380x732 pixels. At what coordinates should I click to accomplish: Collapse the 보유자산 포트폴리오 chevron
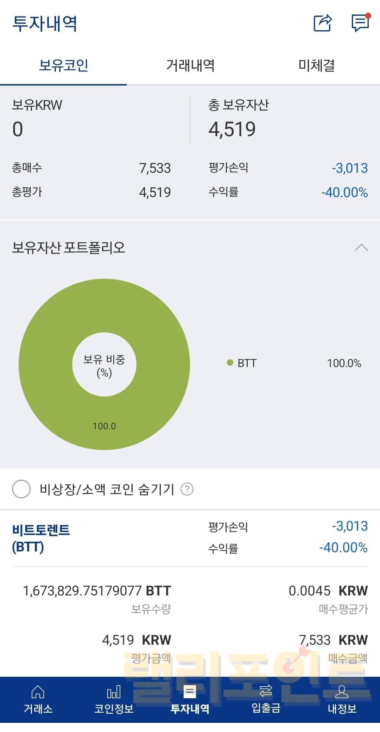click(361, 248)
